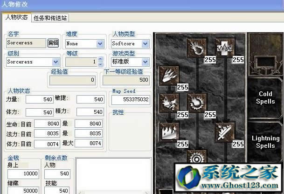Expand the 游戏类型 标准版 dropdown

(145, 62)
